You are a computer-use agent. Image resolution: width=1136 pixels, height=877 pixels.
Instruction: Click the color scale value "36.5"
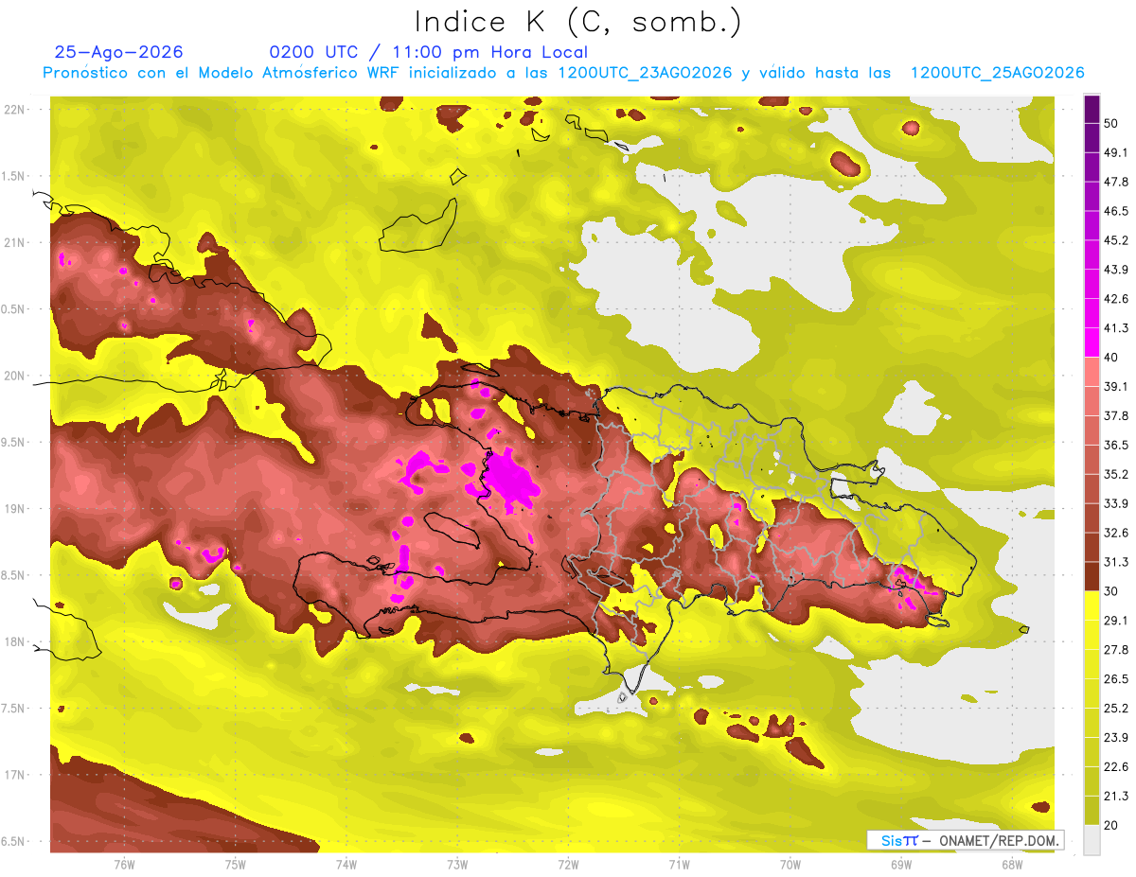tap(1116, 445)
